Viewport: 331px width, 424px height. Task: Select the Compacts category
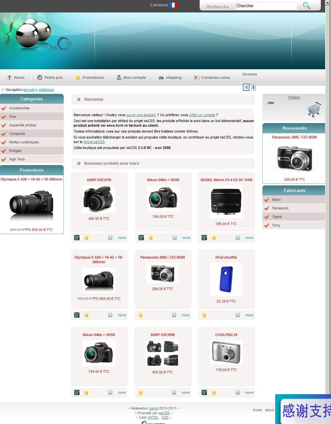coord(32,134)
